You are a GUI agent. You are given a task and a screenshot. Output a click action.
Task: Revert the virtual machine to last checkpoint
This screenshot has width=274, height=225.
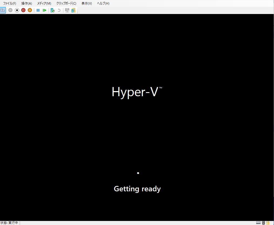59,10
